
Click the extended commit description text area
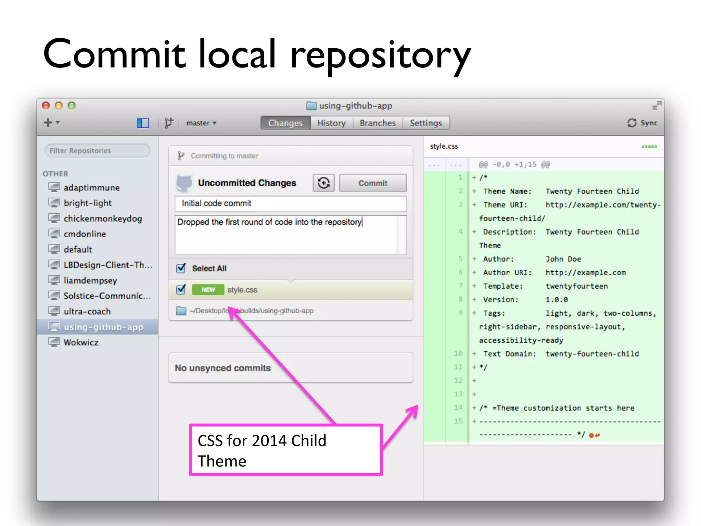(291, 235)
